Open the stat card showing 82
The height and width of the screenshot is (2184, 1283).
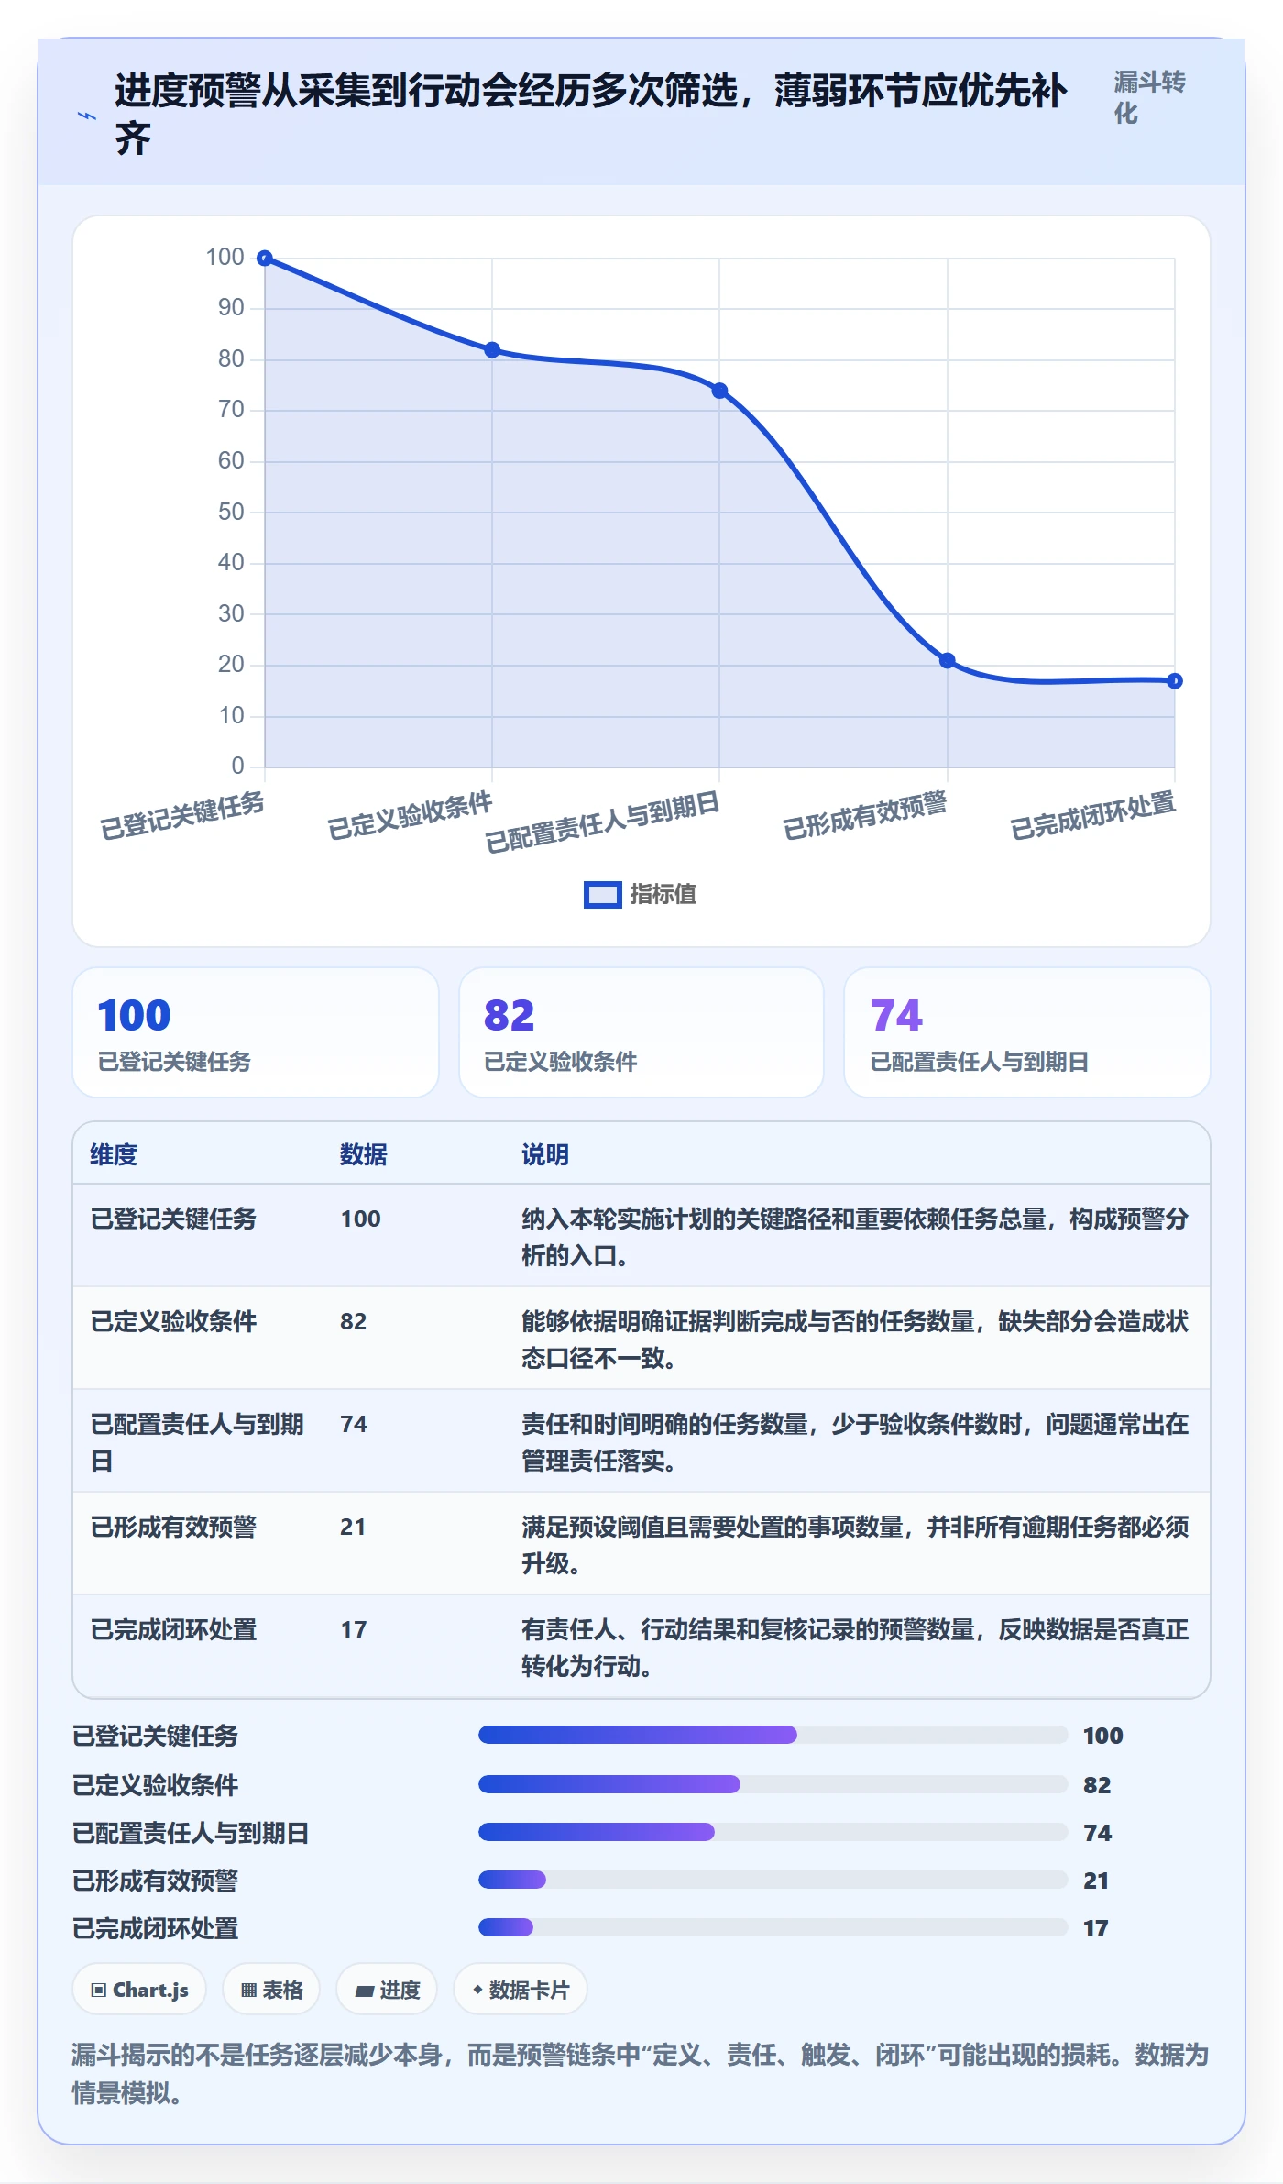pyautogui.click(x=641, y=1032)
